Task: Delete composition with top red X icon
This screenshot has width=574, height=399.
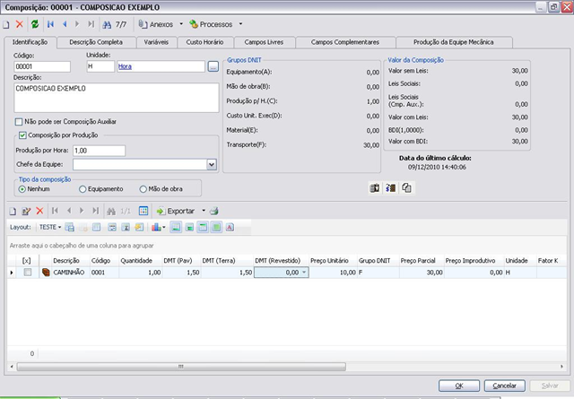Action: click(20, 24)
